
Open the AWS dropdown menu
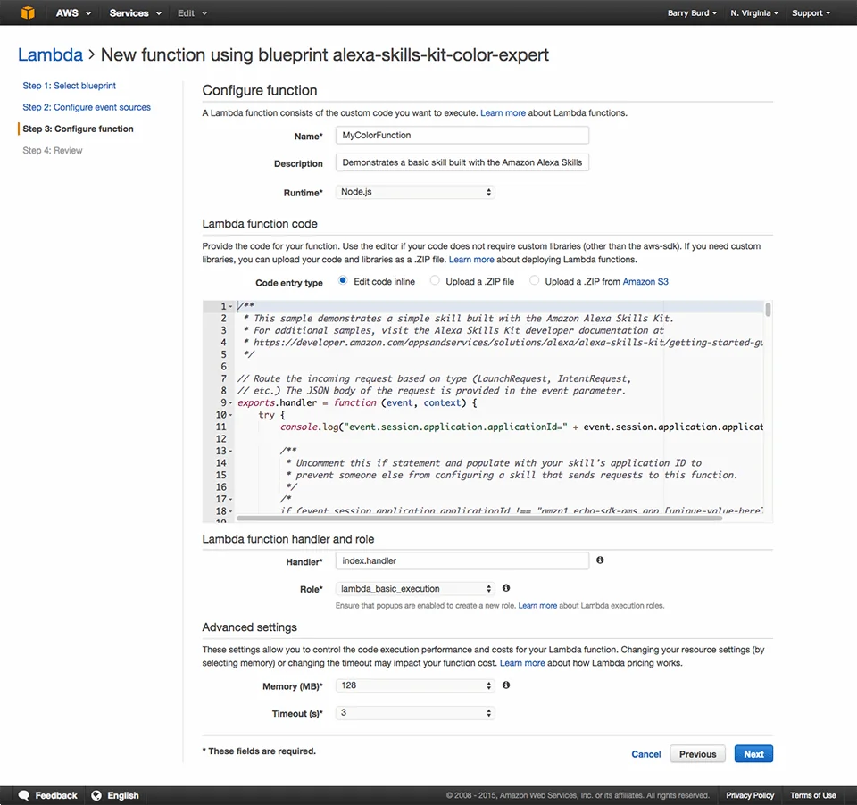pyautogui.click(x=73, y=13)
